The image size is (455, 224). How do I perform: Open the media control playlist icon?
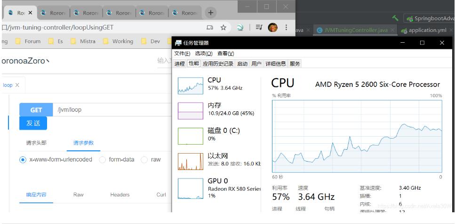point(259,28)
